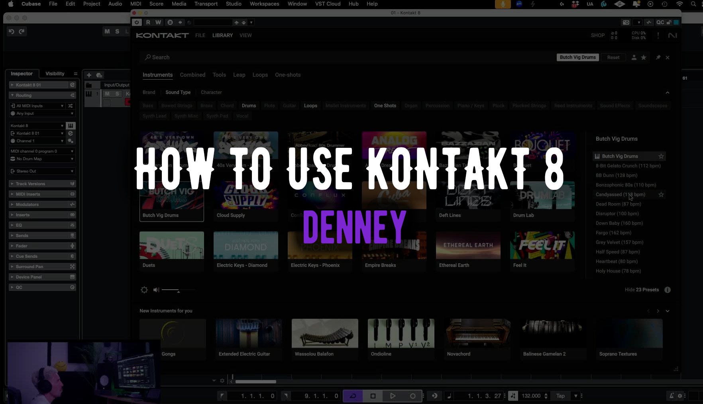The width and height of the screenshot is (703, 404).
Task: Select the Candyassed (118 bpm) preset
Action: (620, 194)
